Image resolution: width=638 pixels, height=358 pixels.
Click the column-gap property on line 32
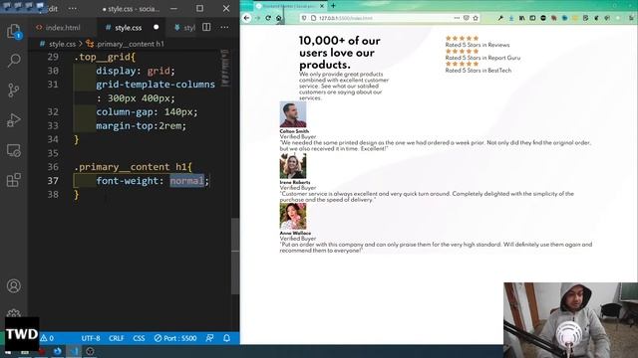click(125, 112)
